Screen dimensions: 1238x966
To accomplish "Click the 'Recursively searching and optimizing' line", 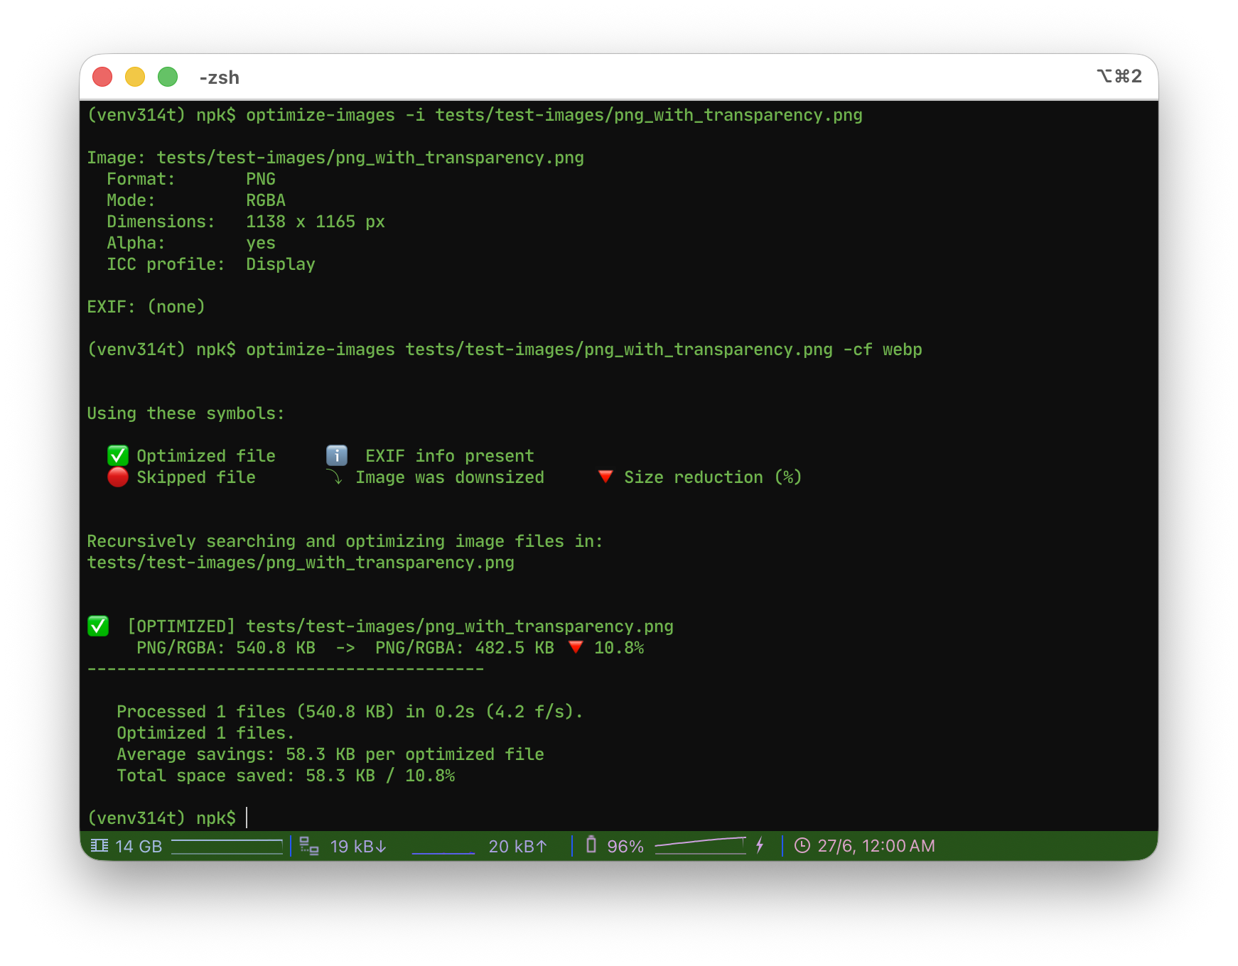I will (345, 541).
